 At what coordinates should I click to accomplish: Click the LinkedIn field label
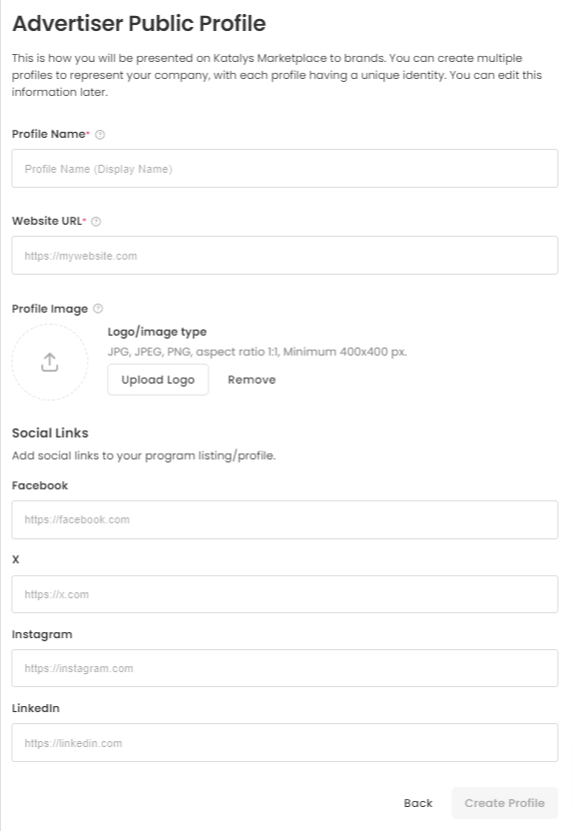point(36,708)
